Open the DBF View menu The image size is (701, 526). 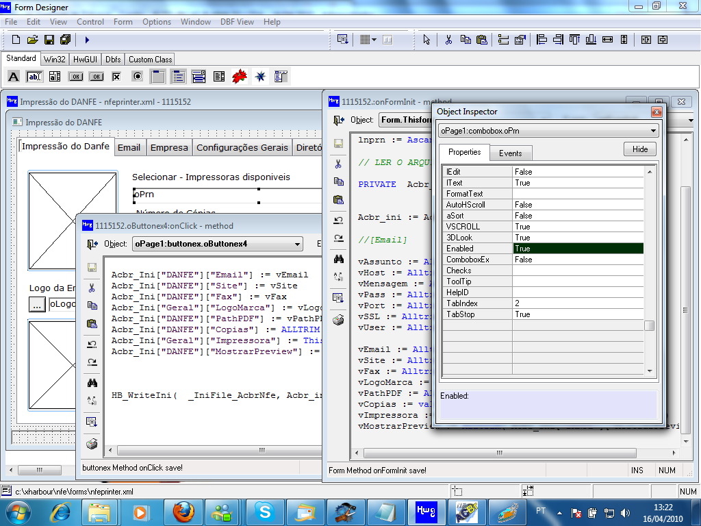pyautogui.click(x=237, y=22)
